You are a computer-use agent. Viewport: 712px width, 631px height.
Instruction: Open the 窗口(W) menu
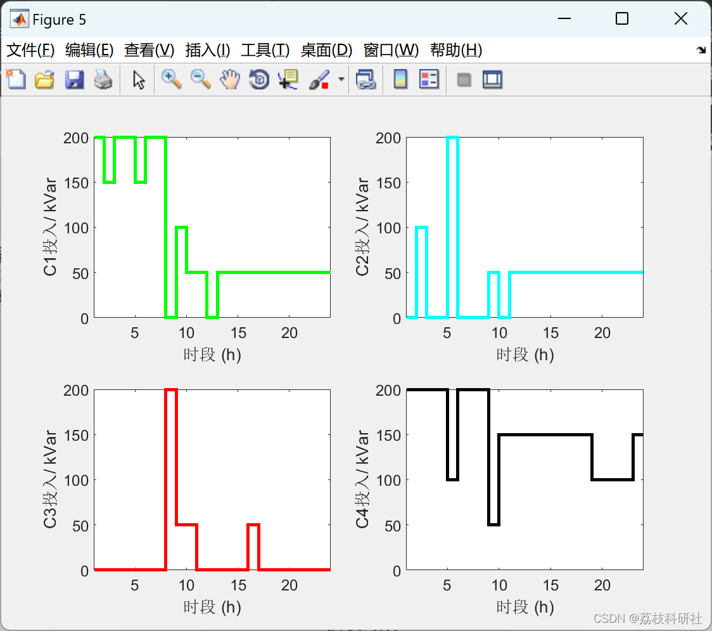tap(390, 50)
